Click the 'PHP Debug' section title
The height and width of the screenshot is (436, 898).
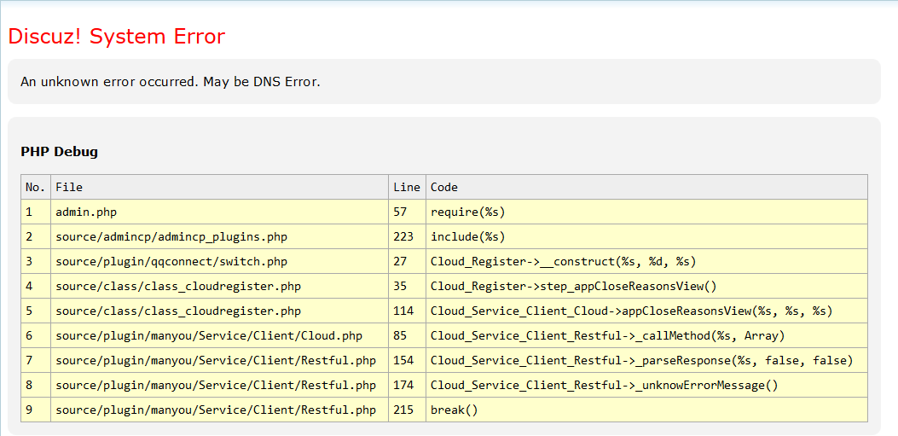[x=59, y=152]
